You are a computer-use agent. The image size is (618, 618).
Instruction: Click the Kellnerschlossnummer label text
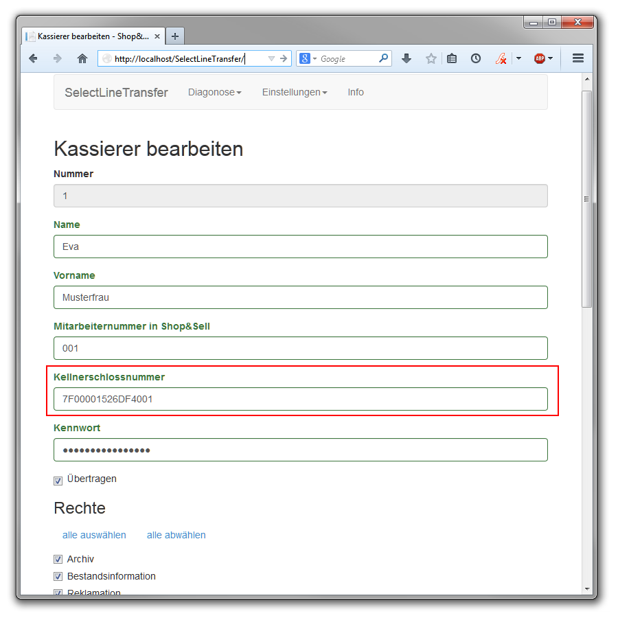[x=109, y=377]
